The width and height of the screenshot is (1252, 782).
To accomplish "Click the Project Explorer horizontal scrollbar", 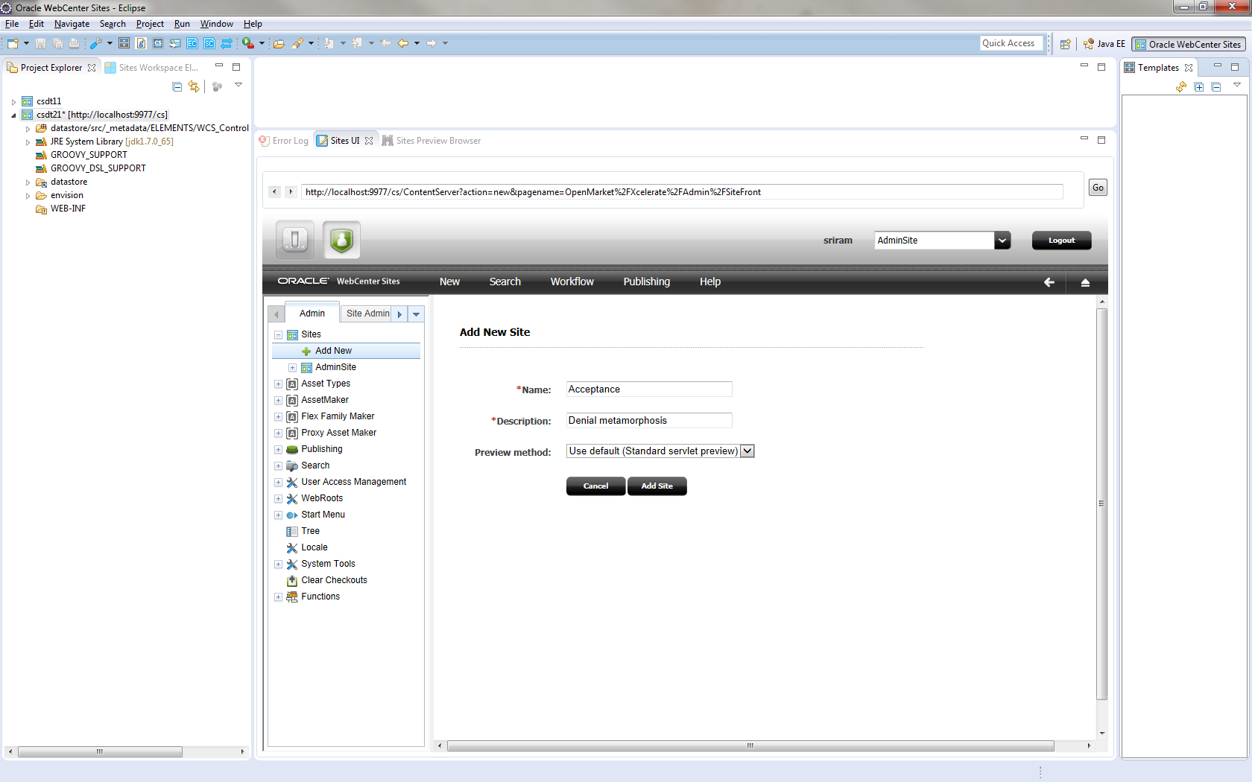I will click(x=100, y=752).
